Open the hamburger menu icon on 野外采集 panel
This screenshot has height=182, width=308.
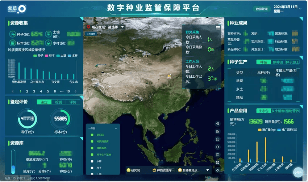pos(218,28)
